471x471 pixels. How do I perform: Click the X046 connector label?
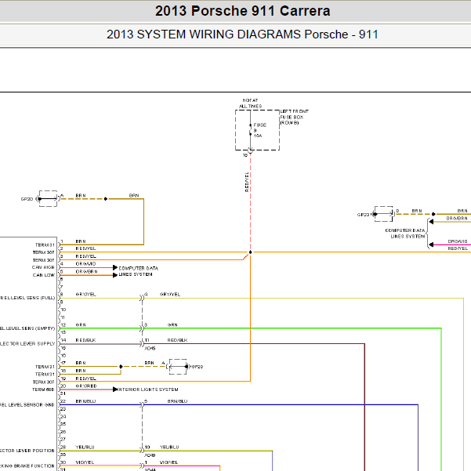[150, 349]
